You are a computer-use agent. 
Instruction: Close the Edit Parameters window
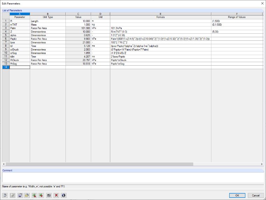coord(262,4)
